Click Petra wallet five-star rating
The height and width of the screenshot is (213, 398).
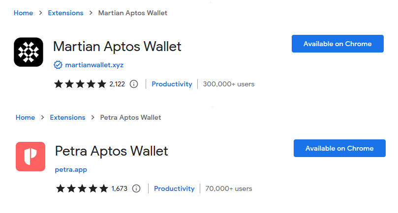pos(82,188)
